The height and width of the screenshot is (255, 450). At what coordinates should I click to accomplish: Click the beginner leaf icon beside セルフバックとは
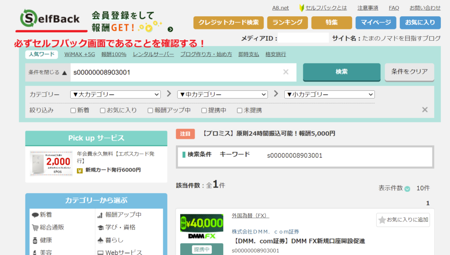[301, 8]
